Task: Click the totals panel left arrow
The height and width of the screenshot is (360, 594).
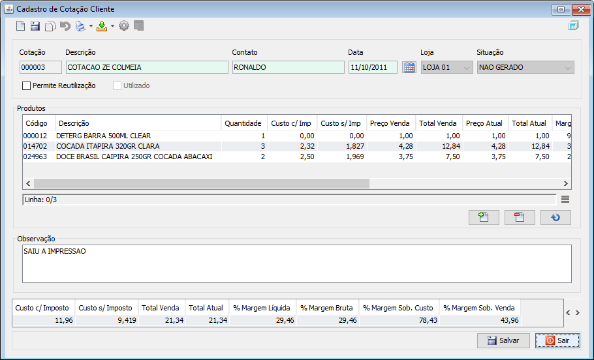Action: (569, 312)
